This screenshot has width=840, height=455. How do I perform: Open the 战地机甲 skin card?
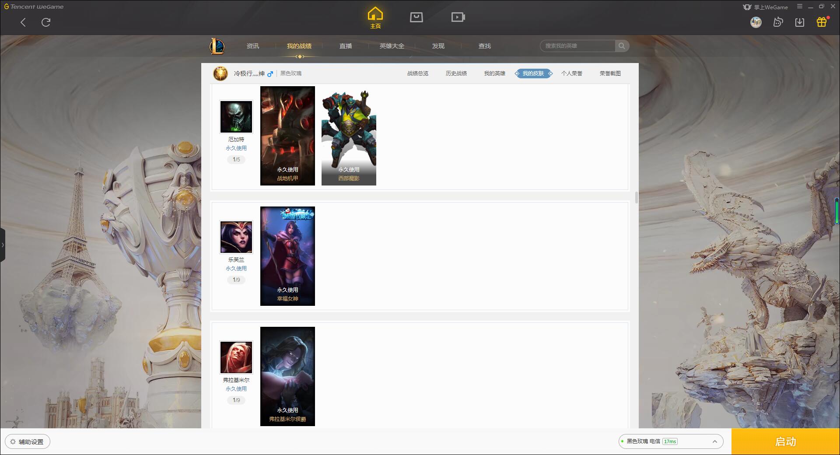pyautogui.click(x=287, y=136)
